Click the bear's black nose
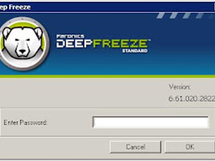This screenshot has width=215, height=161. [22, 52]
